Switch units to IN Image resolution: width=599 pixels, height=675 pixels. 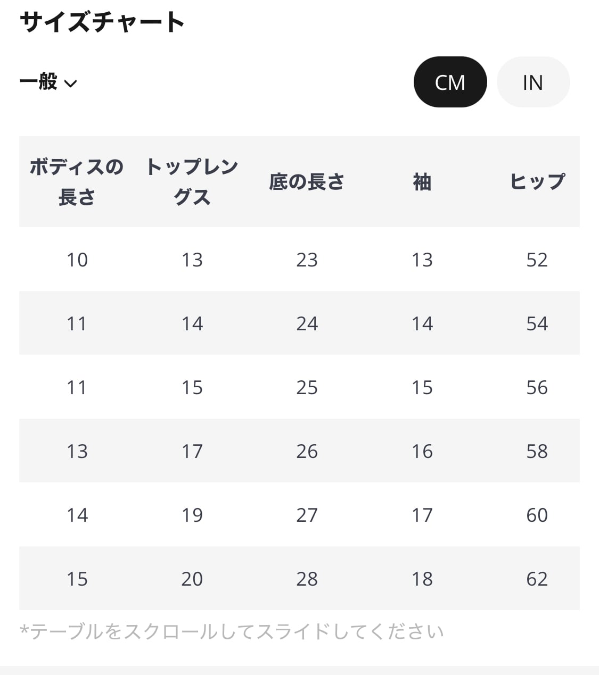coord(533,82)
